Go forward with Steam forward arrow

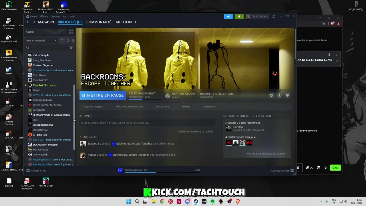[x=34, y=22]
